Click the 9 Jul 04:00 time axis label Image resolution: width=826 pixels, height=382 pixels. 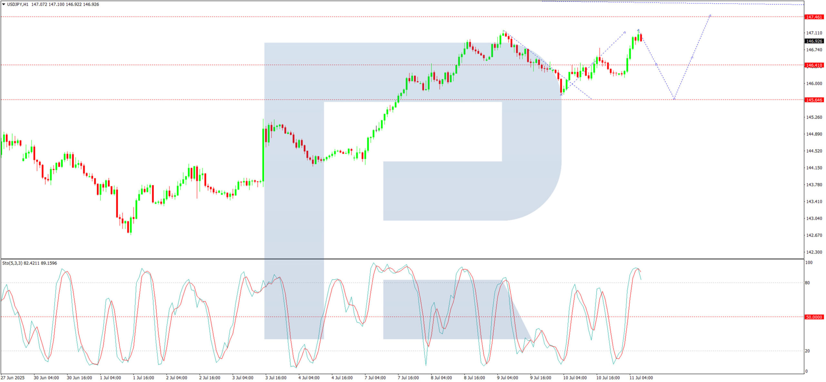[x=508, y=377]
